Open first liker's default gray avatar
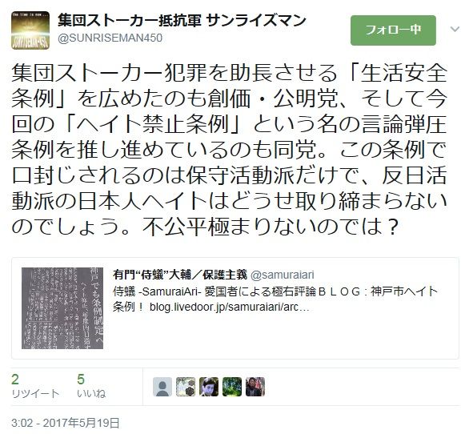Screen dimensions: 465x434 (162, 387)
